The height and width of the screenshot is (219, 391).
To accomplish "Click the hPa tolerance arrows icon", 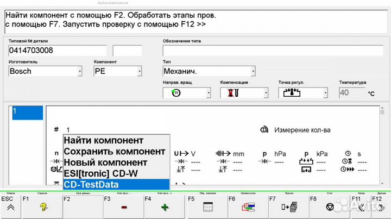I will pos(264,161).
